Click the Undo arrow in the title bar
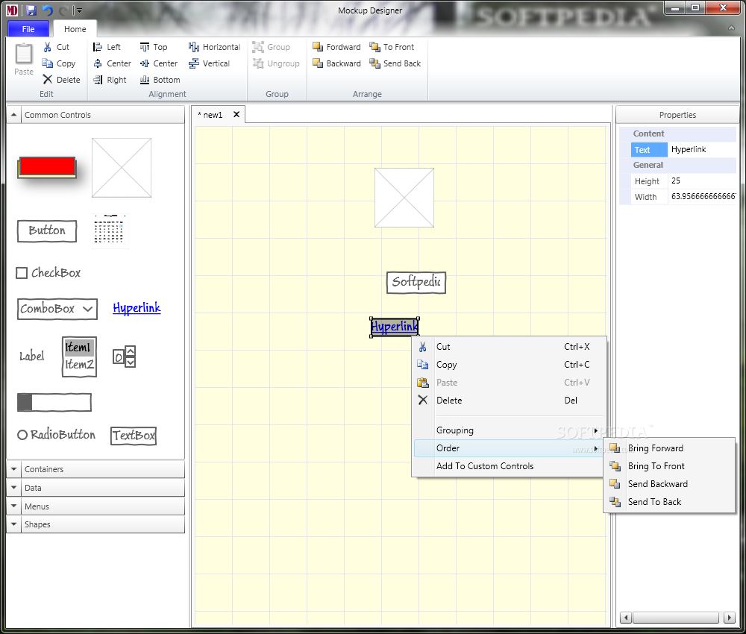The image size is (746, 634). (47, 10)
